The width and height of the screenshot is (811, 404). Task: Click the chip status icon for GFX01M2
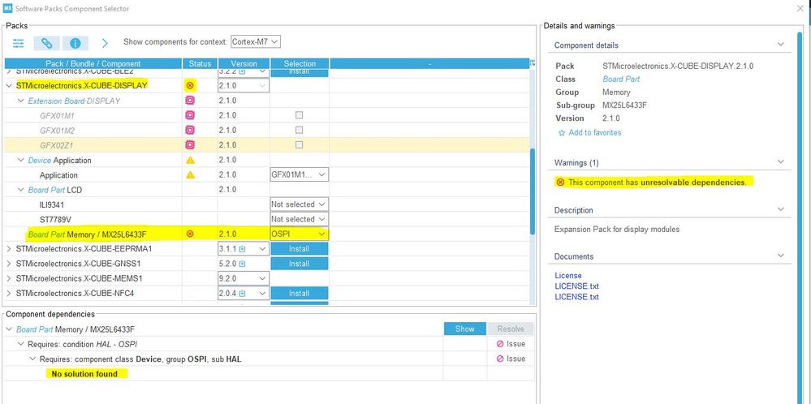tap(190, 130)
